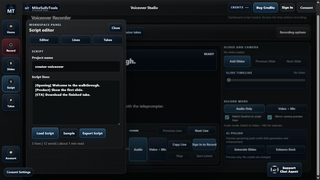320x180 pixels.
Task: Open the MikeSullvTools brand badge
Action: pos(41,8)
